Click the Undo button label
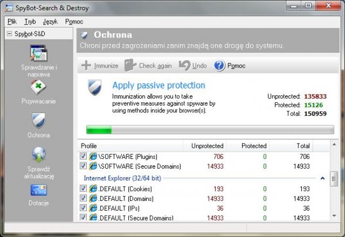345x237 pixels. coord(200,65)
